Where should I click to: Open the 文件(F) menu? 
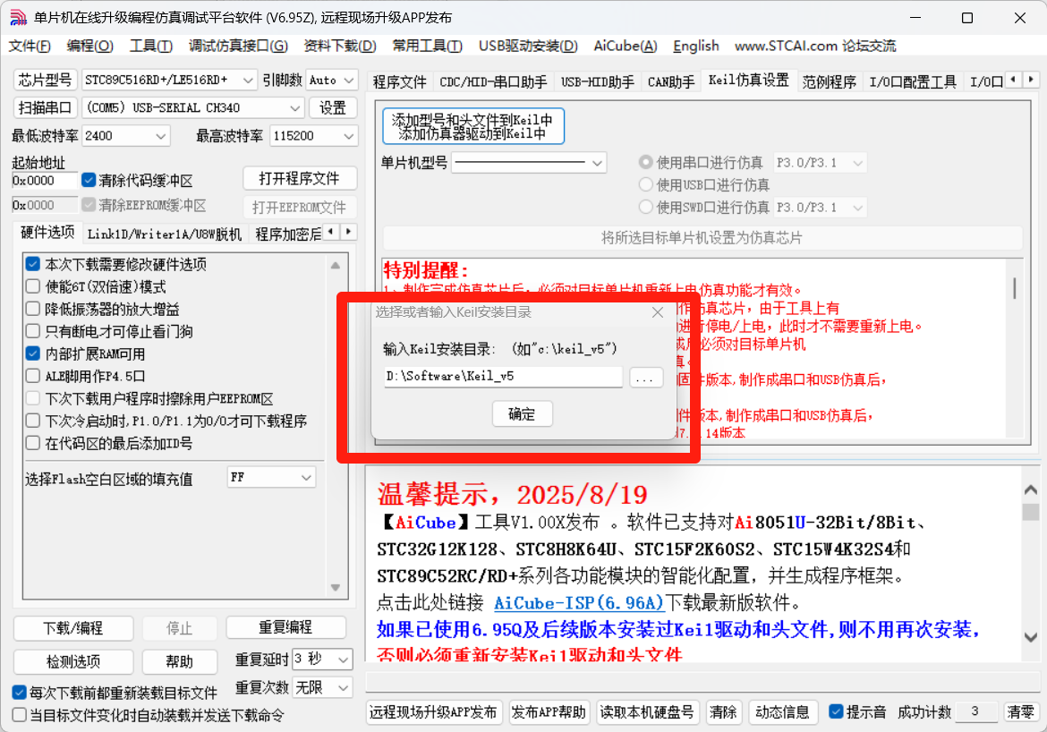[30, 46]
